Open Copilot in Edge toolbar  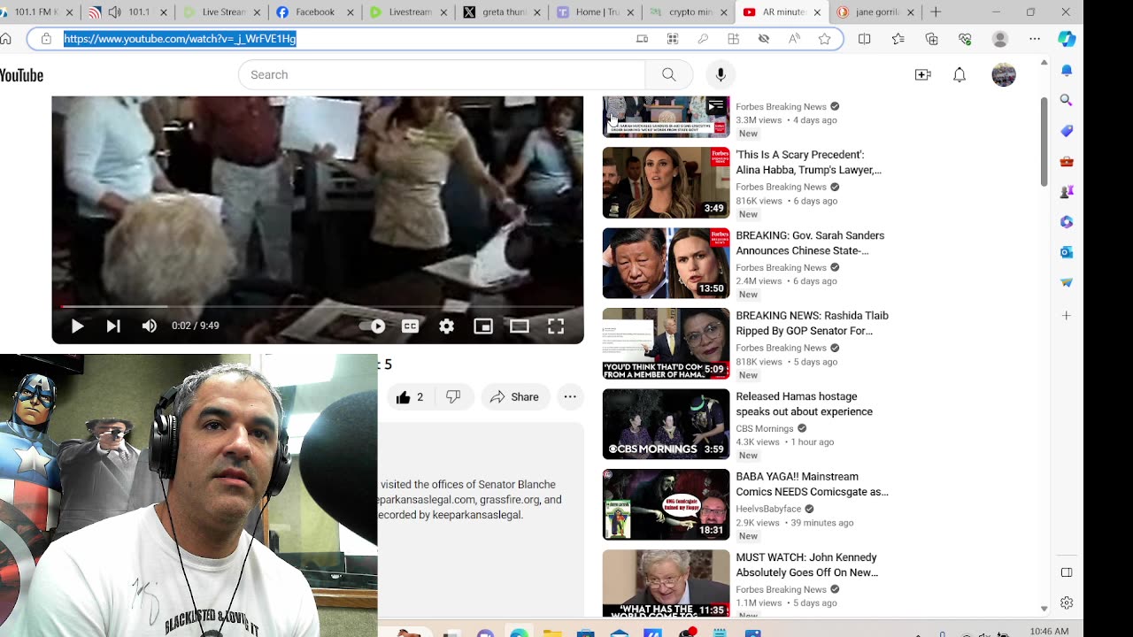tap(1067, 39)
